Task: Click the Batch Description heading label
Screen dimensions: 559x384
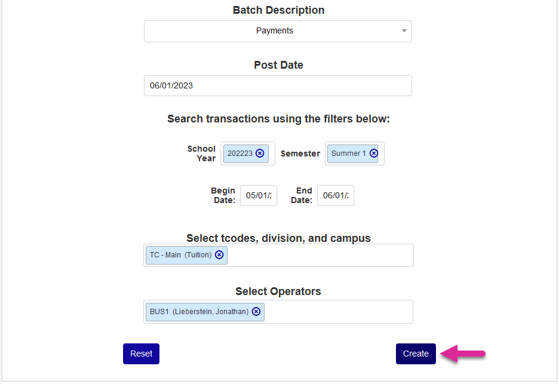Action: (x=278, y=10)
